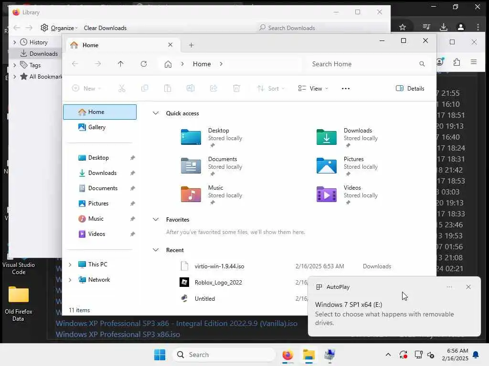This screenshot has height=366, width=489.
Task: Click the Paste clipboard icon in toolbar
Action: point(168,88)
